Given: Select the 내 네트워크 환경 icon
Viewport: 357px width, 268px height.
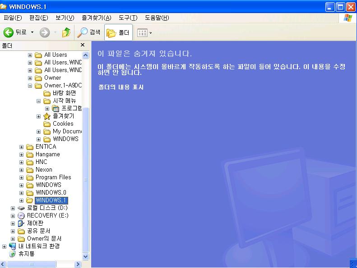Looking at the screenshot, I should 13,246.
